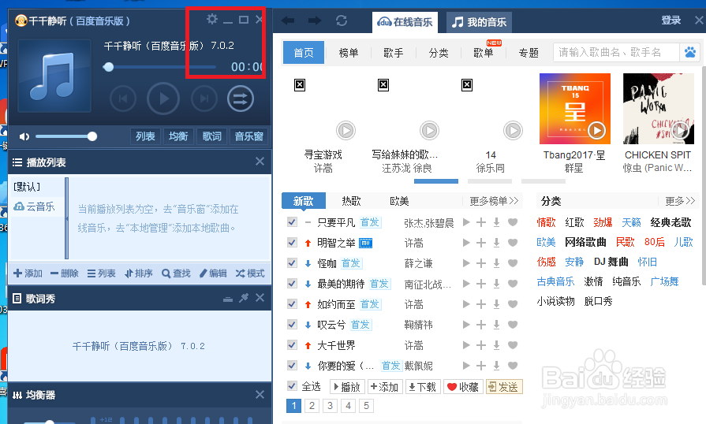
Task: Toggle the 全选 select-all checkbox
Action: coord(292,386)
